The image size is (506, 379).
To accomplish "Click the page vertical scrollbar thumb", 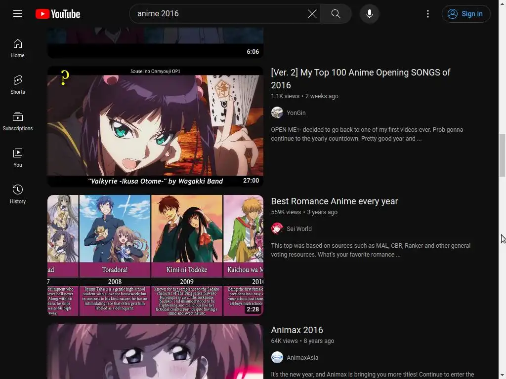I will coord(502,155).
